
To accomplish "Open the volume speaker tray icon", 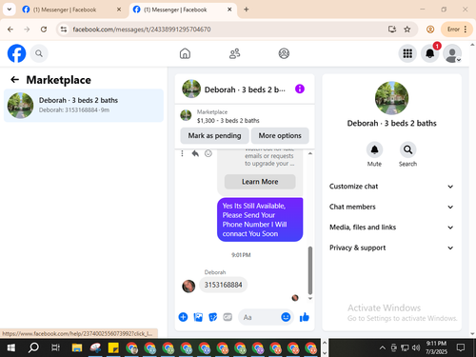I will (416, 348).
